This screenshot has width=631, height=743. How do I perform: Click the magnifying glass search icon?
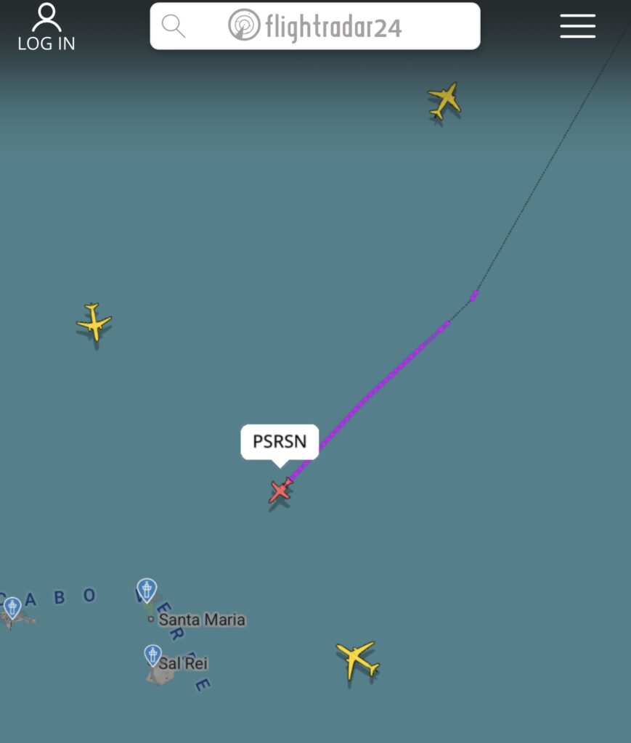pyautogui.click(x=173, y=26)
